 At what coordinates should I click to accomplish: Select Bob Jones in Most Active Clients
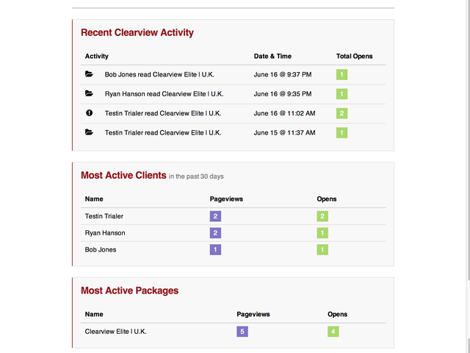click(x=101, y=250)
